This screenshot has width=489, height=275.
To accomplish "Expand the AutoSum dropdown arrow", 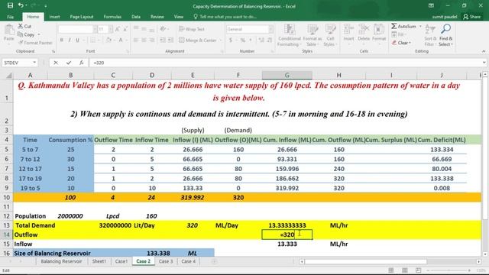I will point(420,26).
